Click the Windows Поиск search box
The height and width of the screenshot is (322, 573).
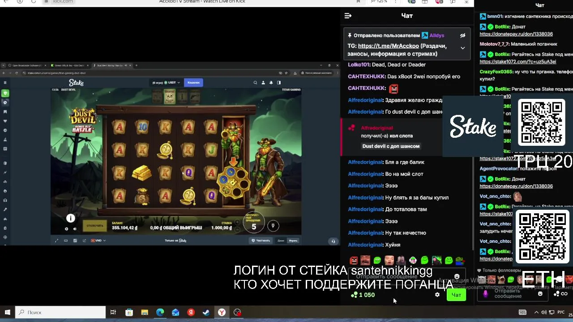[x=60, y=312]
